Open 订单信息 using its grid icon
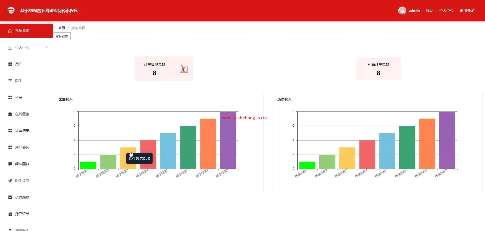Image resolution: width=485 pixels, height=231 pixels. [x=10, y=131]
